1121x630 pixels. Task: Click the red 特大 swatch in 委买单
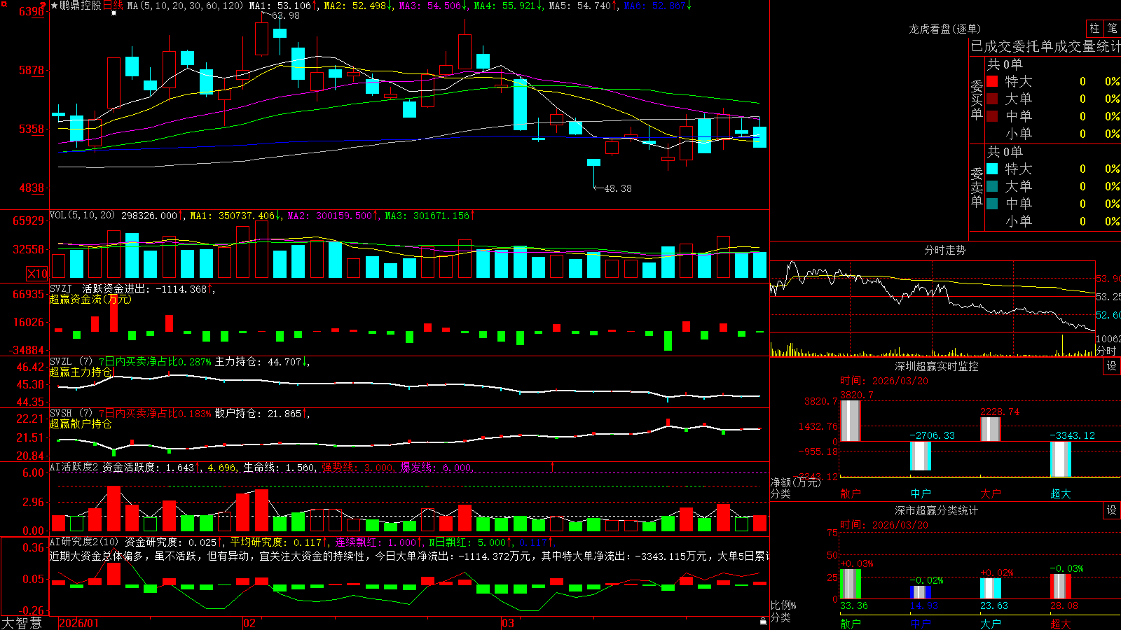point(992,81)
